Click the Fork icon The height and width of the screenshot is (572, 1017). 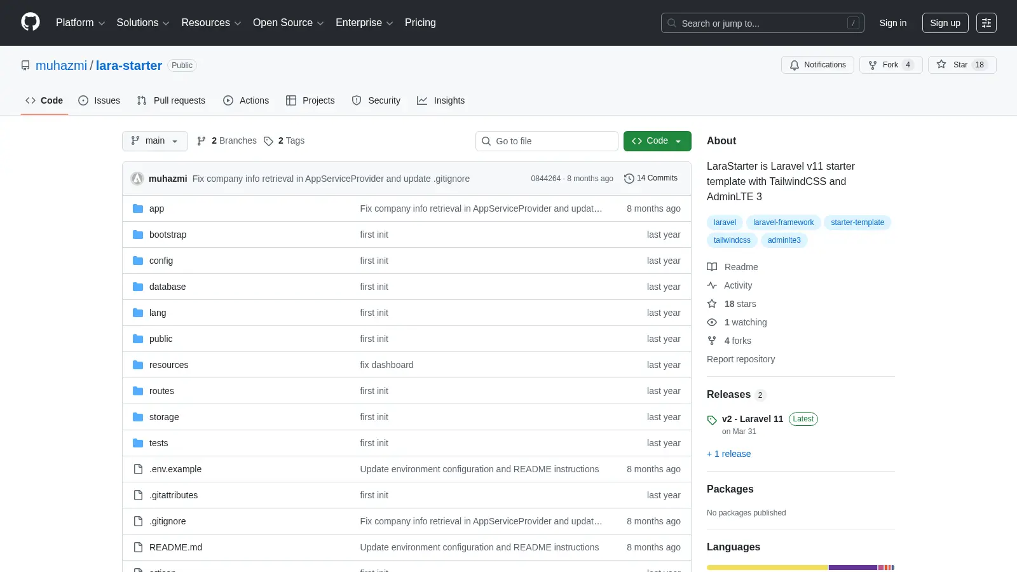(873, 65)
